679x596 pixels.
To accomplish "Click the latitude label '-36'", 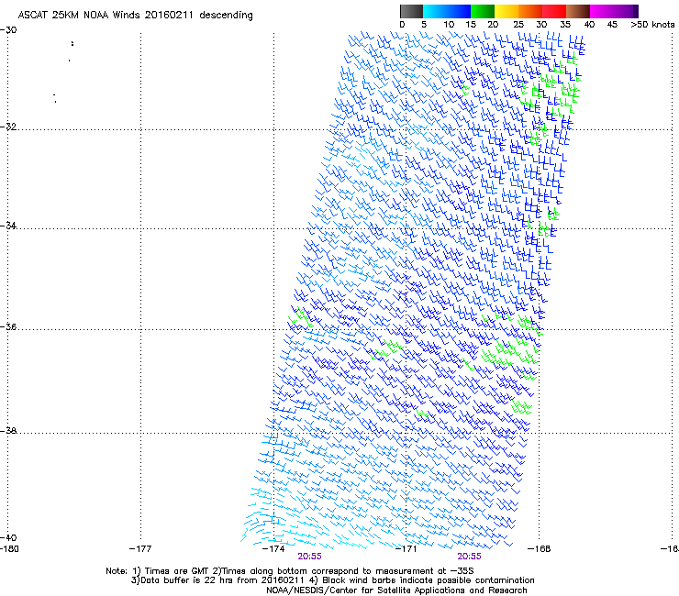I will pyautogui.click(x=8, y=326).
